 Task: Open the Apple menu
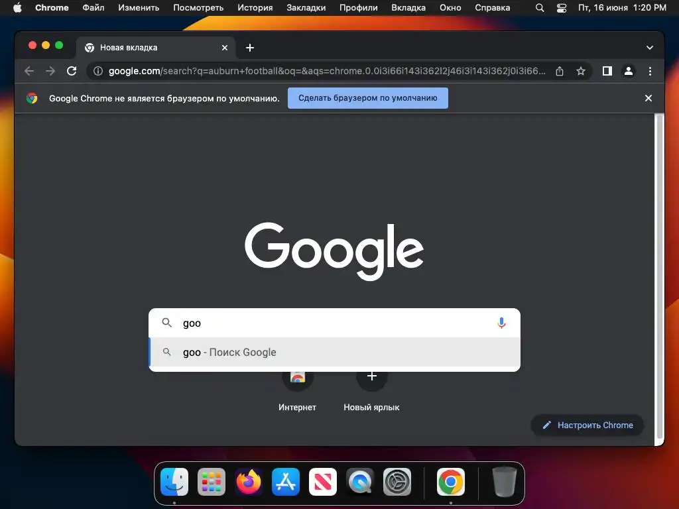point(17,8)
